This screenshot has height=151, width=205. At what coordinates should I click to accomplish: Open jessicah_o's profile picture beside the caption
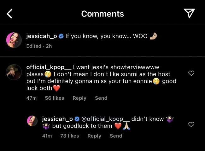point(14,40)
